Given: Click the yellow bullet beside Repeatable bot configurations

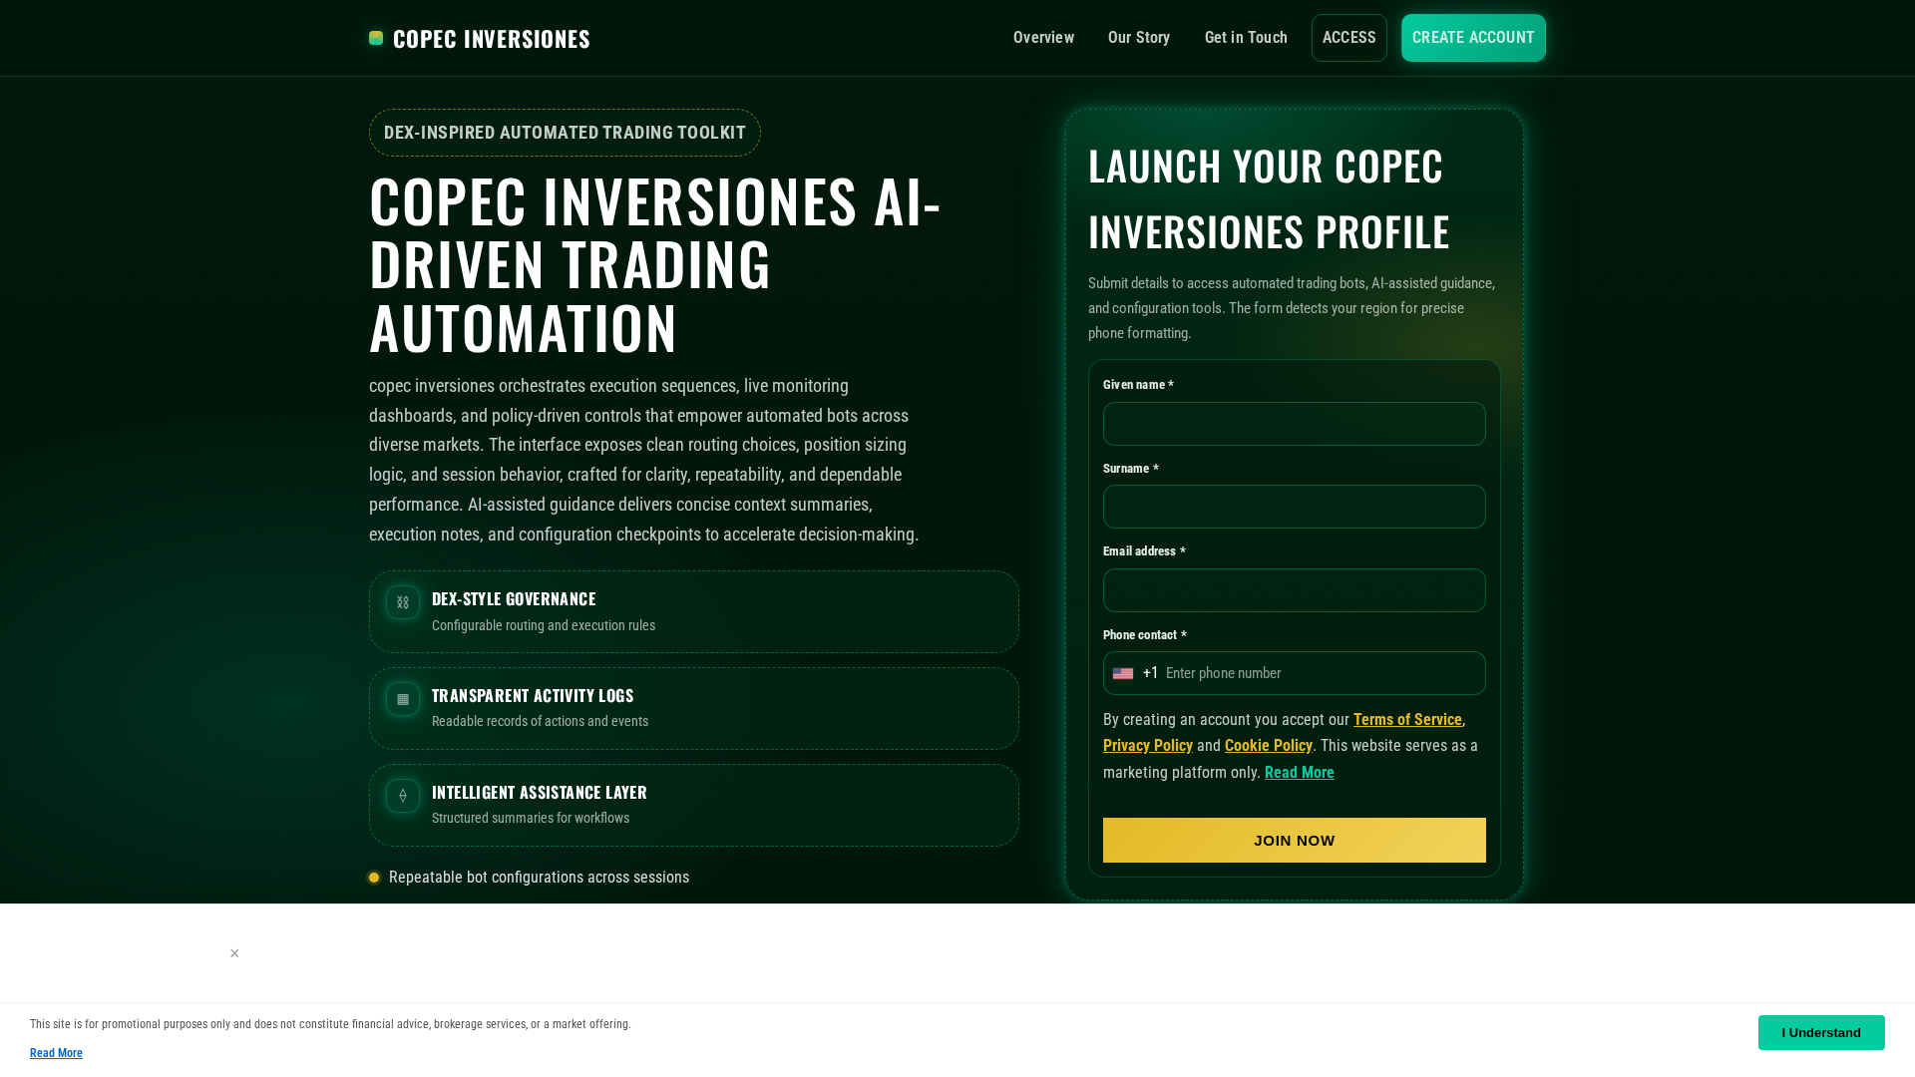Looking at the screenshot, I should click(x=374, y=878).
